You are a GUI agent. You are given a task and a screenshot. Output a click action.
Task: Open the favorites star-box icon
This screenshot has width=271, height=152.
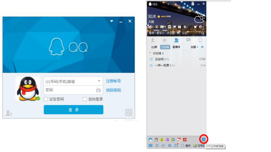coord(176,145)
